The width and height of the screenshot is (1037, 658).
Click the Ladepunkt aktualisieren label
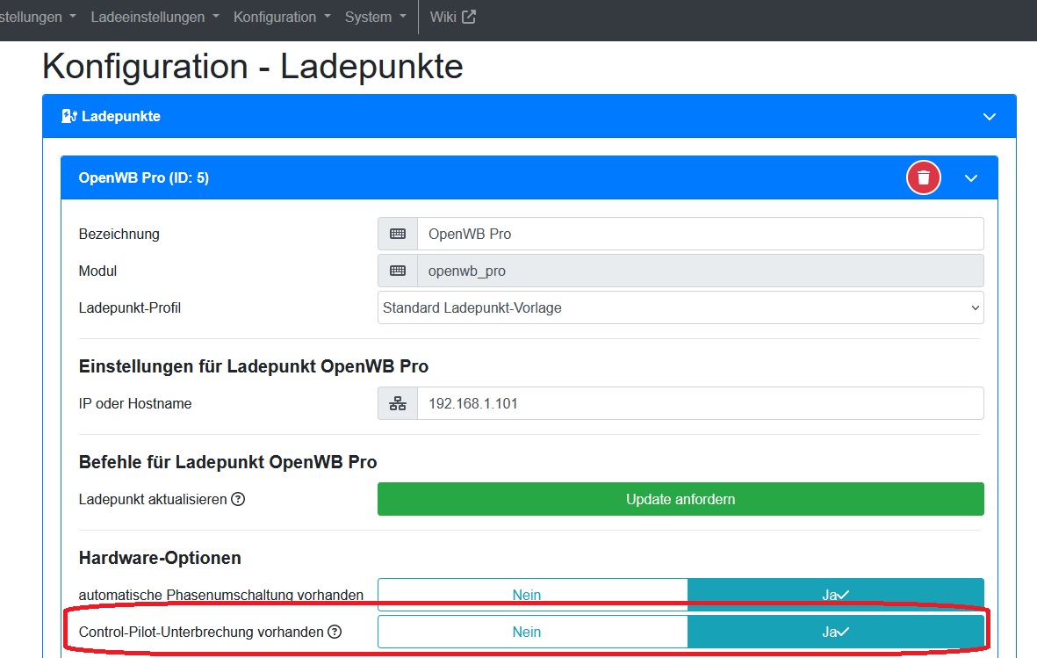point(153,499)
